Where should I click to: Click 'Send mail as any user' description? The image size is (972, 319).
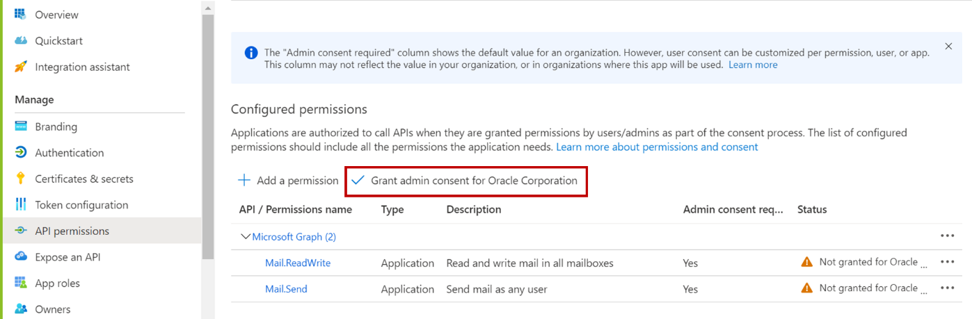(x=497, y=289)
